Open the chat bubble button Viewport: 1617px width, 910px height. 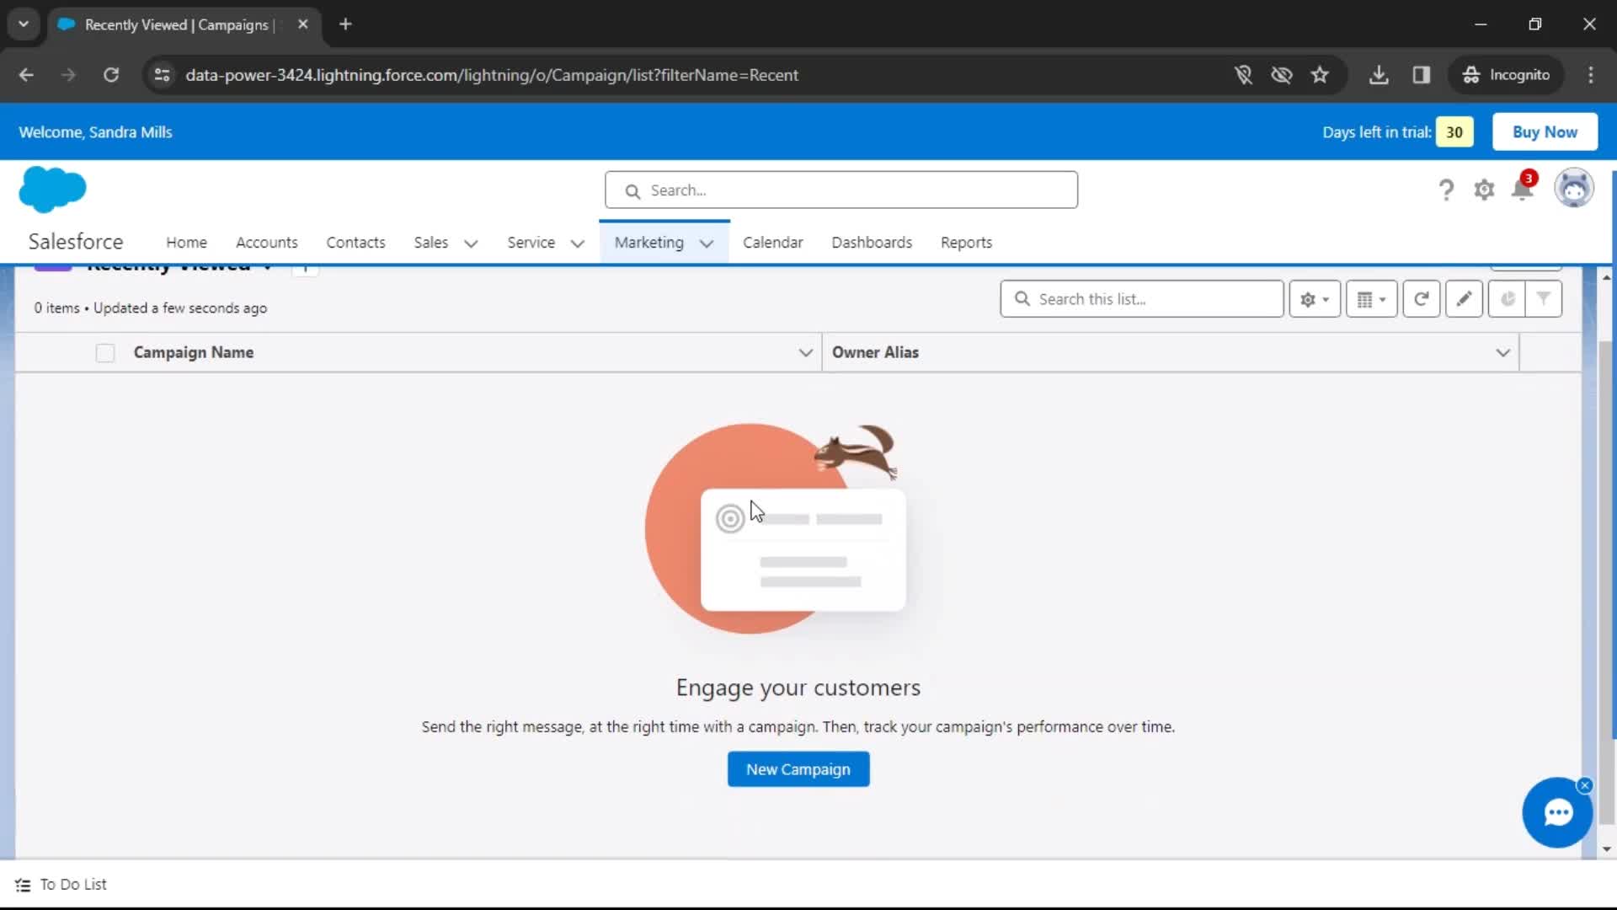coord(1557,812)
